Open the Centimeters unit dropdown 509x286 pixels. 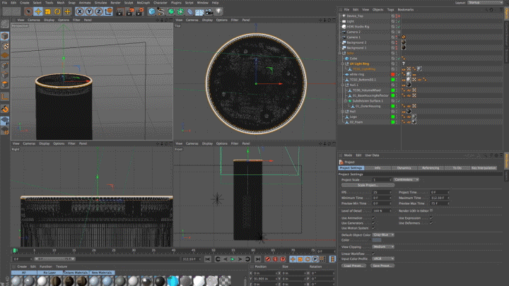(x=406, y=179)
